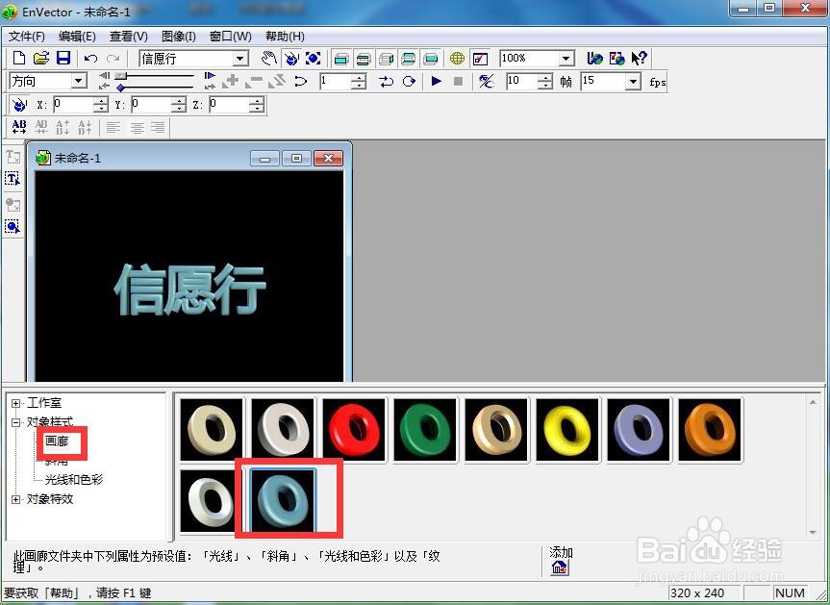Click the 添加 add preset icon
This screenshot has width=830, height=605.
point(560,567)
